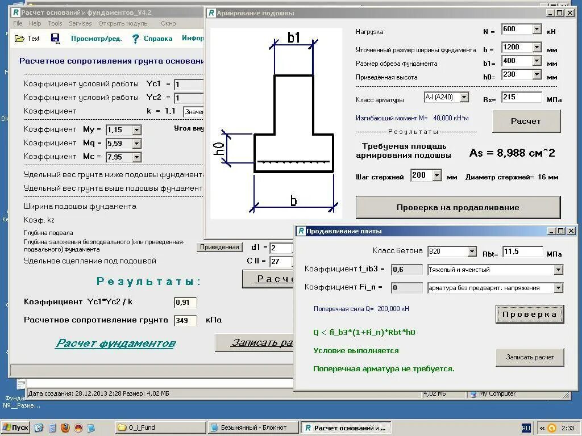Screen dimensions: 582x436
Task: Open the Tools menu
Action: (x=55, y=23)
